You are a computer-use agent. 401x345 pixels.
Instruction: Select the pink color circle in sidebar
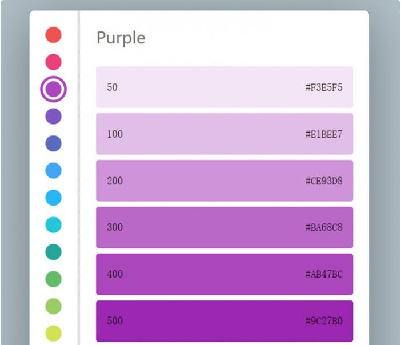(53, 61)
